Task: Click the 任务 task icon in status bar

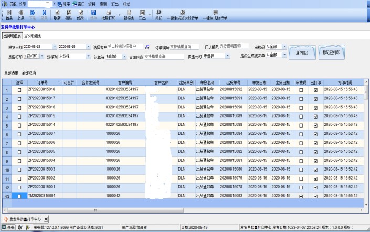Action: (8, 227)
